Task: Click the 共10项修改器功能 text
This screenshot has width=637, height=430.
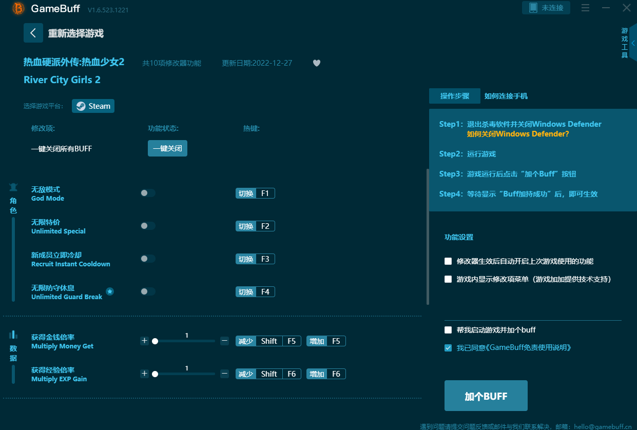Action: pyautogui.click(x=171, y=63)
